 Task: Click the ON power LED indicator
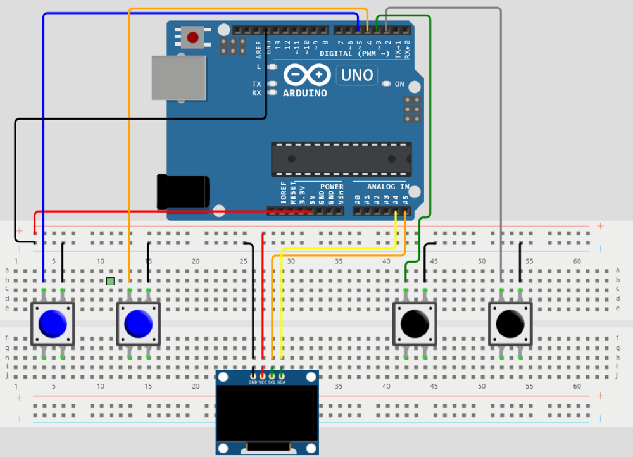387,84
